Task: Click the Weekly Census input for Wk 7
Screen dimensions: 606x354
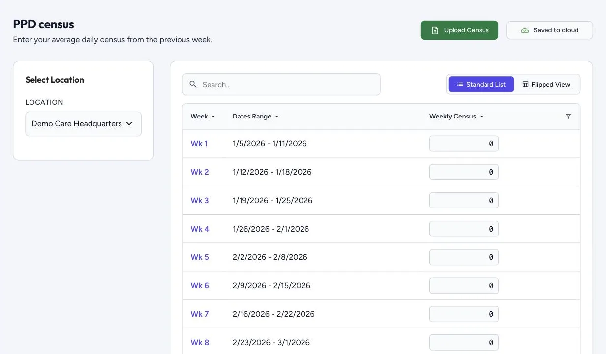Action: point(464,314)
